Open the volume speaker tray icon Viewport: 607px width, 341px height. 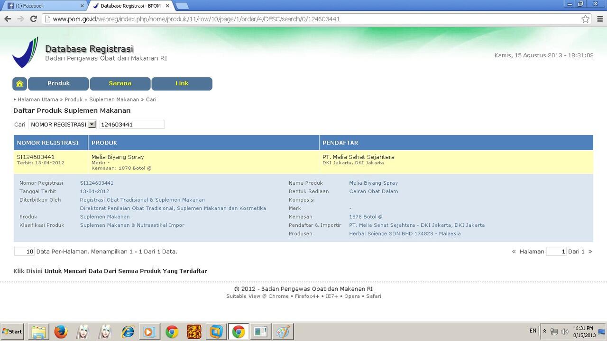pyautogui.click(x=564, y=332)
